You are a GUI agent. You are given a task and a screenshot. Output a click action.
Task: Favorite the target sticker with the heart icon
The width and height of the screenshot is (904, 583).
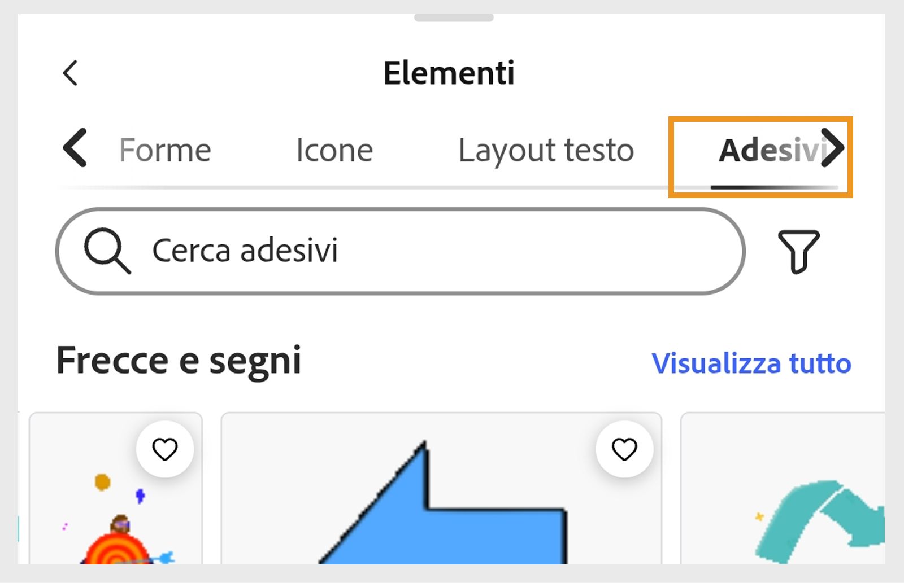(x=165, y=449)
